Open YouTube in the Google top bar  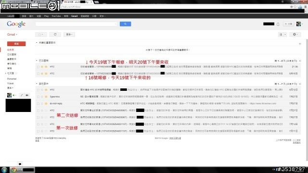coord(56,16)
